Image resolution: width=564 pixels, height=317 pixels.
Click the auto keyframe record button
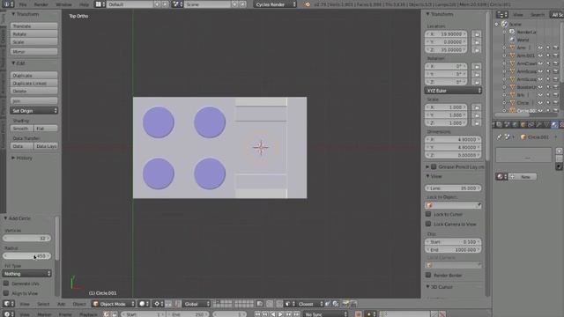(359, 314)
